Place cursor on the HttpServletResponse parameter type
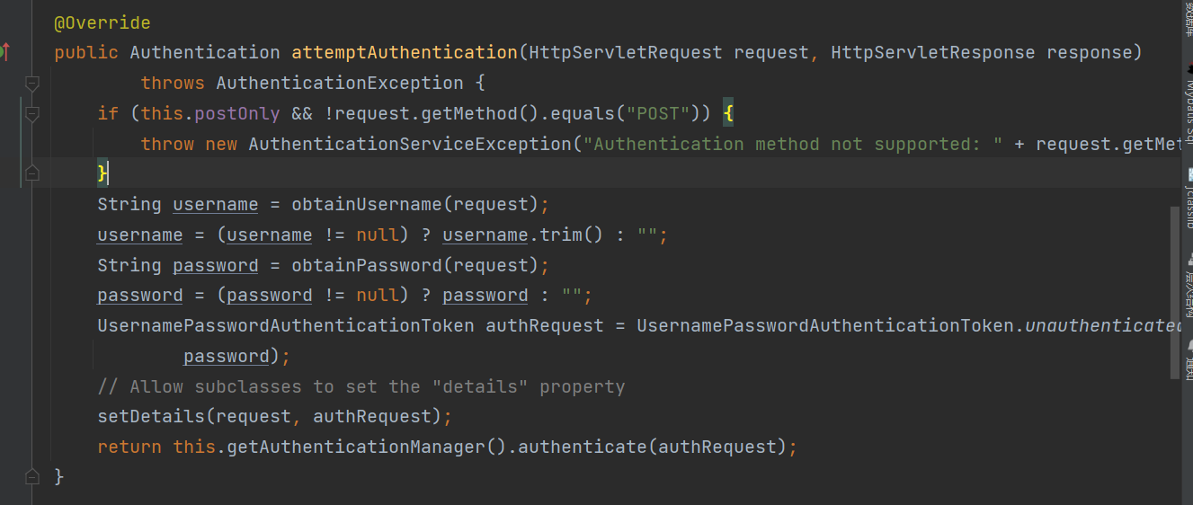 [x=932, y=53]
